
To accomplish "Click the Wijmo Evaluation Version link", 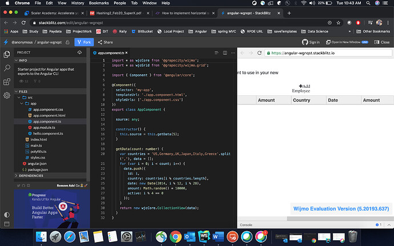I will [x=341, y=208].
